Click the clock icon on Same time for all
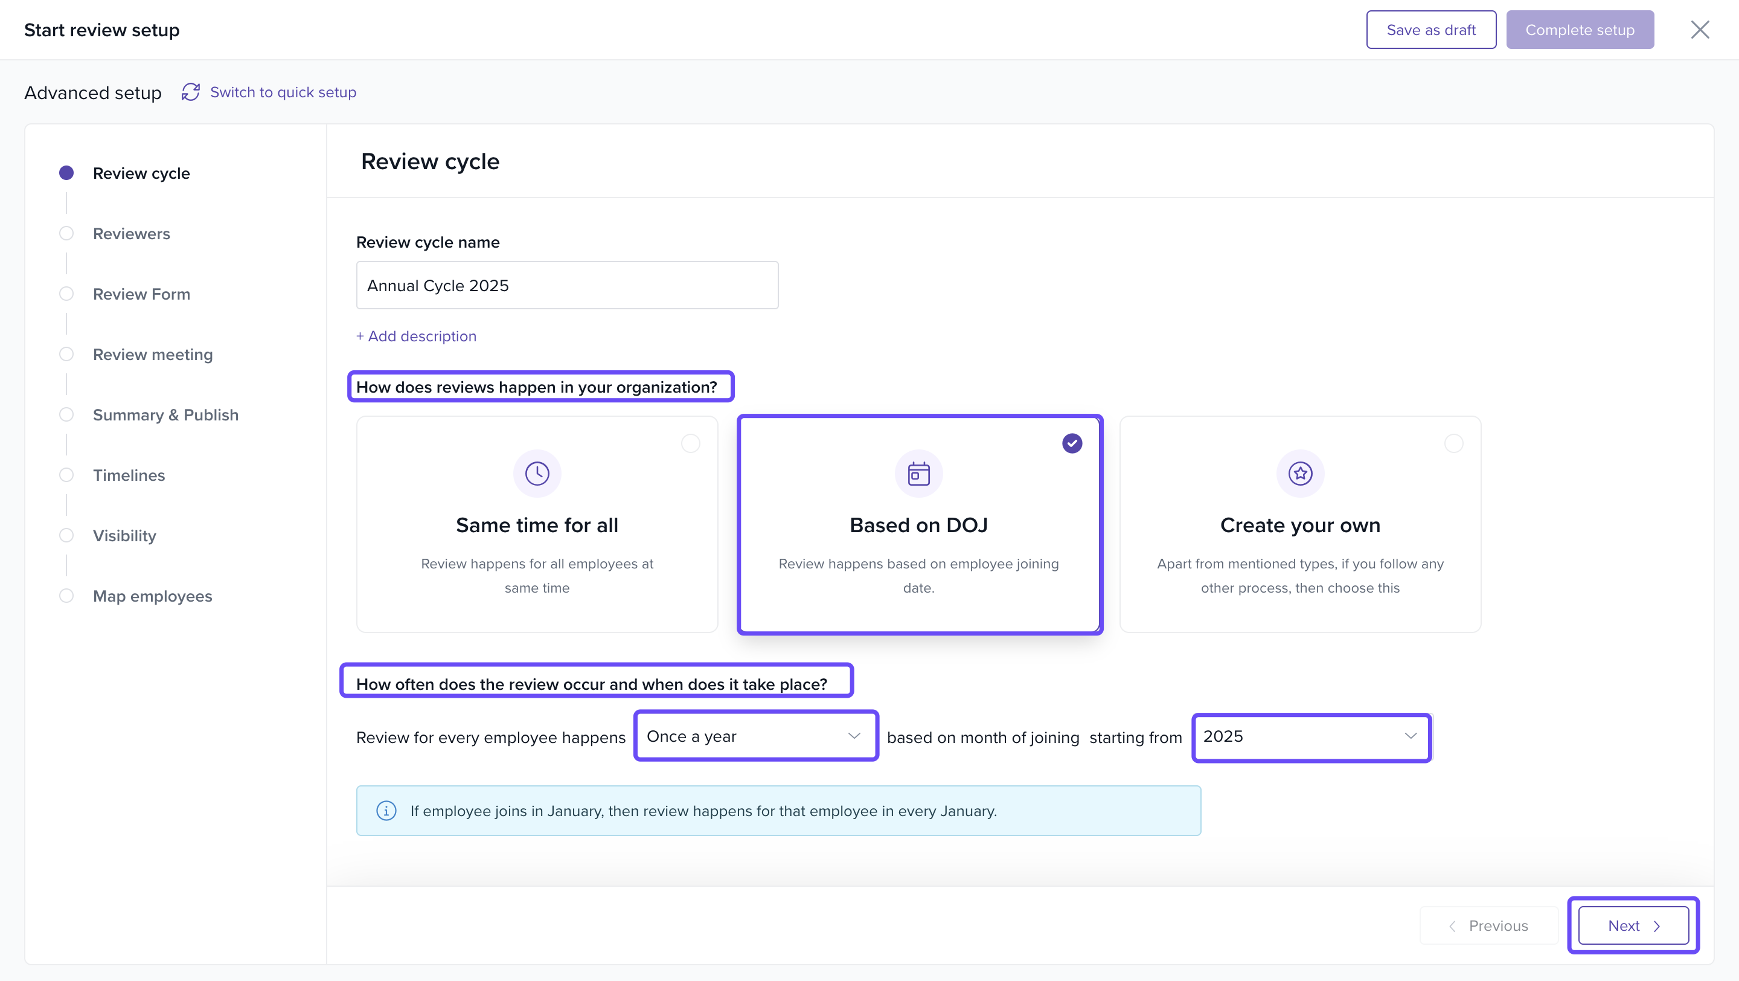The height and width of the screenshot is (981, 1739). (537, 472)
